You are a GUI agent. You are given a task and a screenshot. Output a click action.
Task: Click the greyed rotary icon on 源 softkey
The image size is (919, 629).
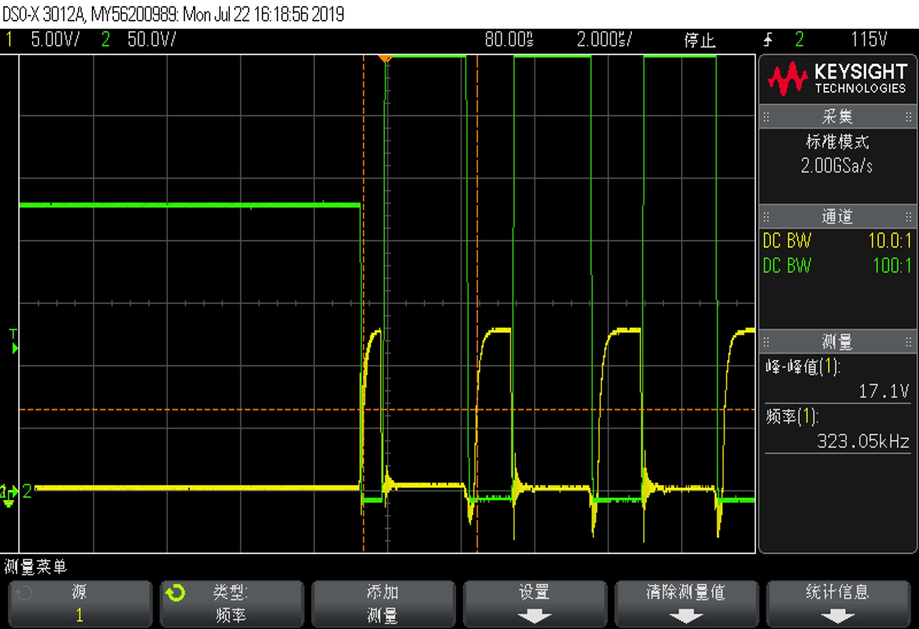(23, 593)
